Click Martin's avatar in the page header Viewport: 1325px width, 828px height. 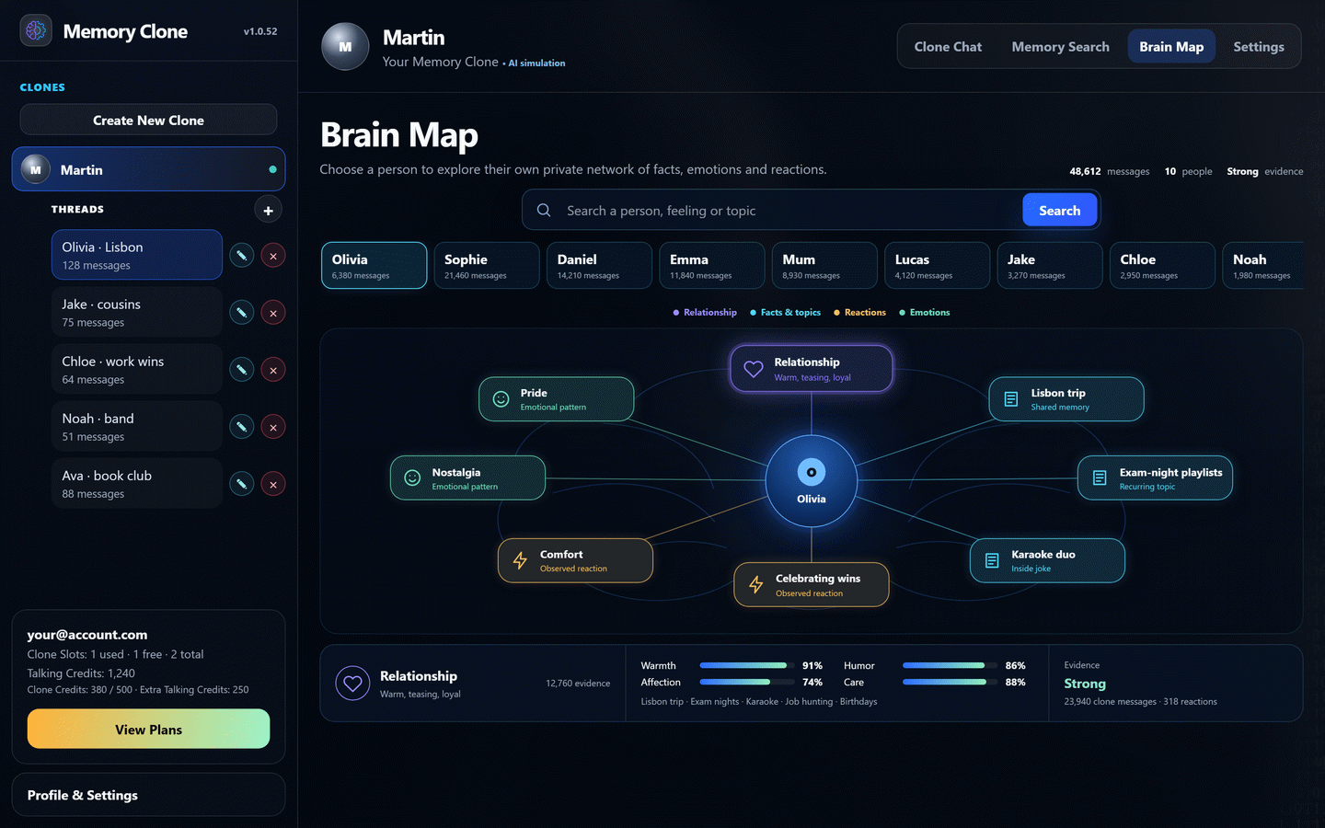pos(345,46)
